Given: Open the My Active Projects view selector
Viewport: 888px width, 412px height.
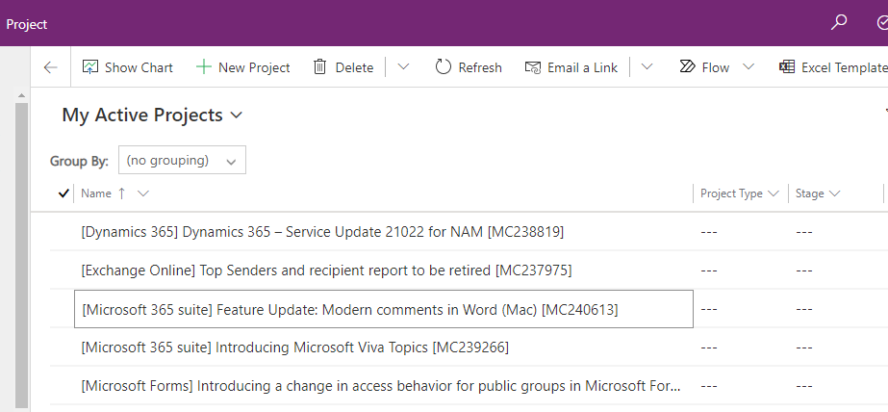Looking at the screenshot, I should click(152, 116).
